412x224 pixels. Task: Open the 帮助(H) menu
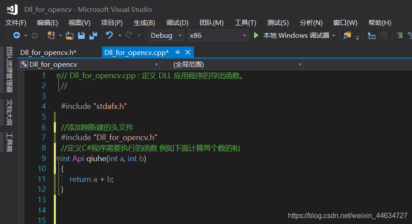point(379,23)
